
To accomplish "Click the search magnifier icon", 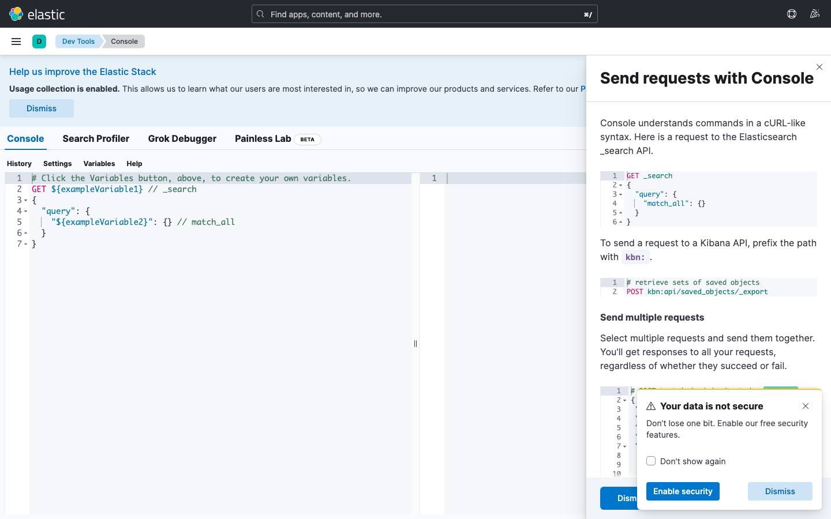I will pos(261,14).
